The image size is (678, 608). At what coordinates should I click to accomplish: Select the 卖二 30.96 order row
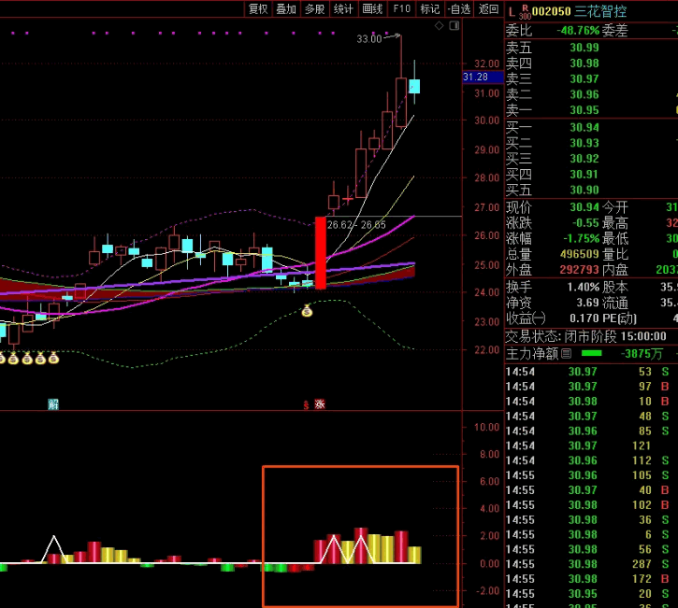coord(591,94)
